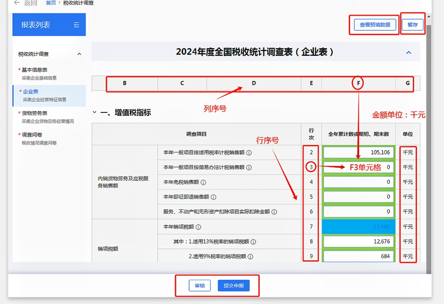444x304 pixels.
Task: Click the 审核 button
Action: [200, 286]
